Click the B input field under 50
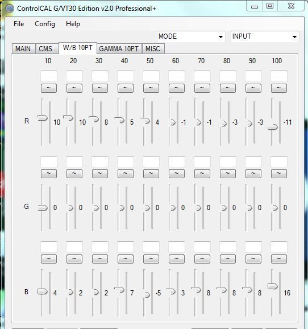The image size is (308, 329). click(151, 247)
